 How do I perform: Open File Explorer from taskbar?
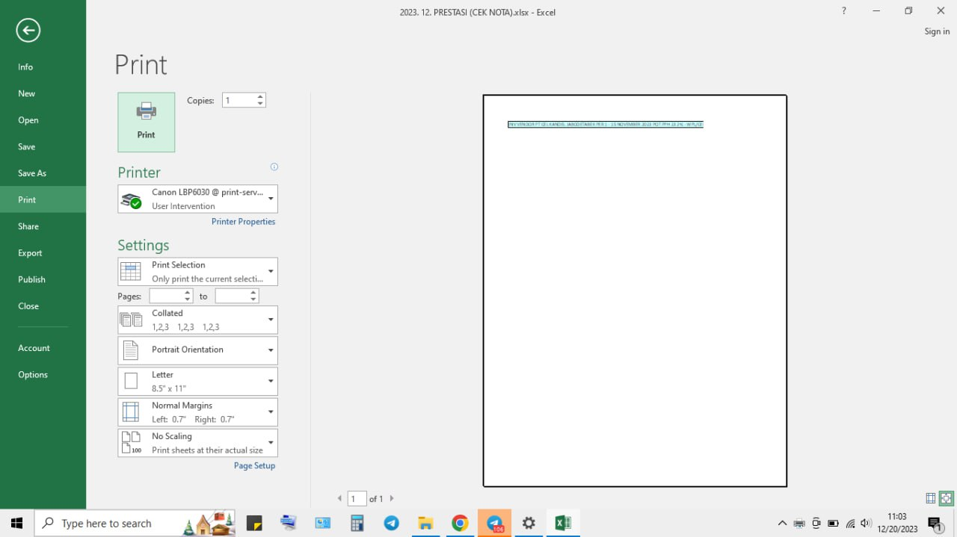tap(425, 524)
